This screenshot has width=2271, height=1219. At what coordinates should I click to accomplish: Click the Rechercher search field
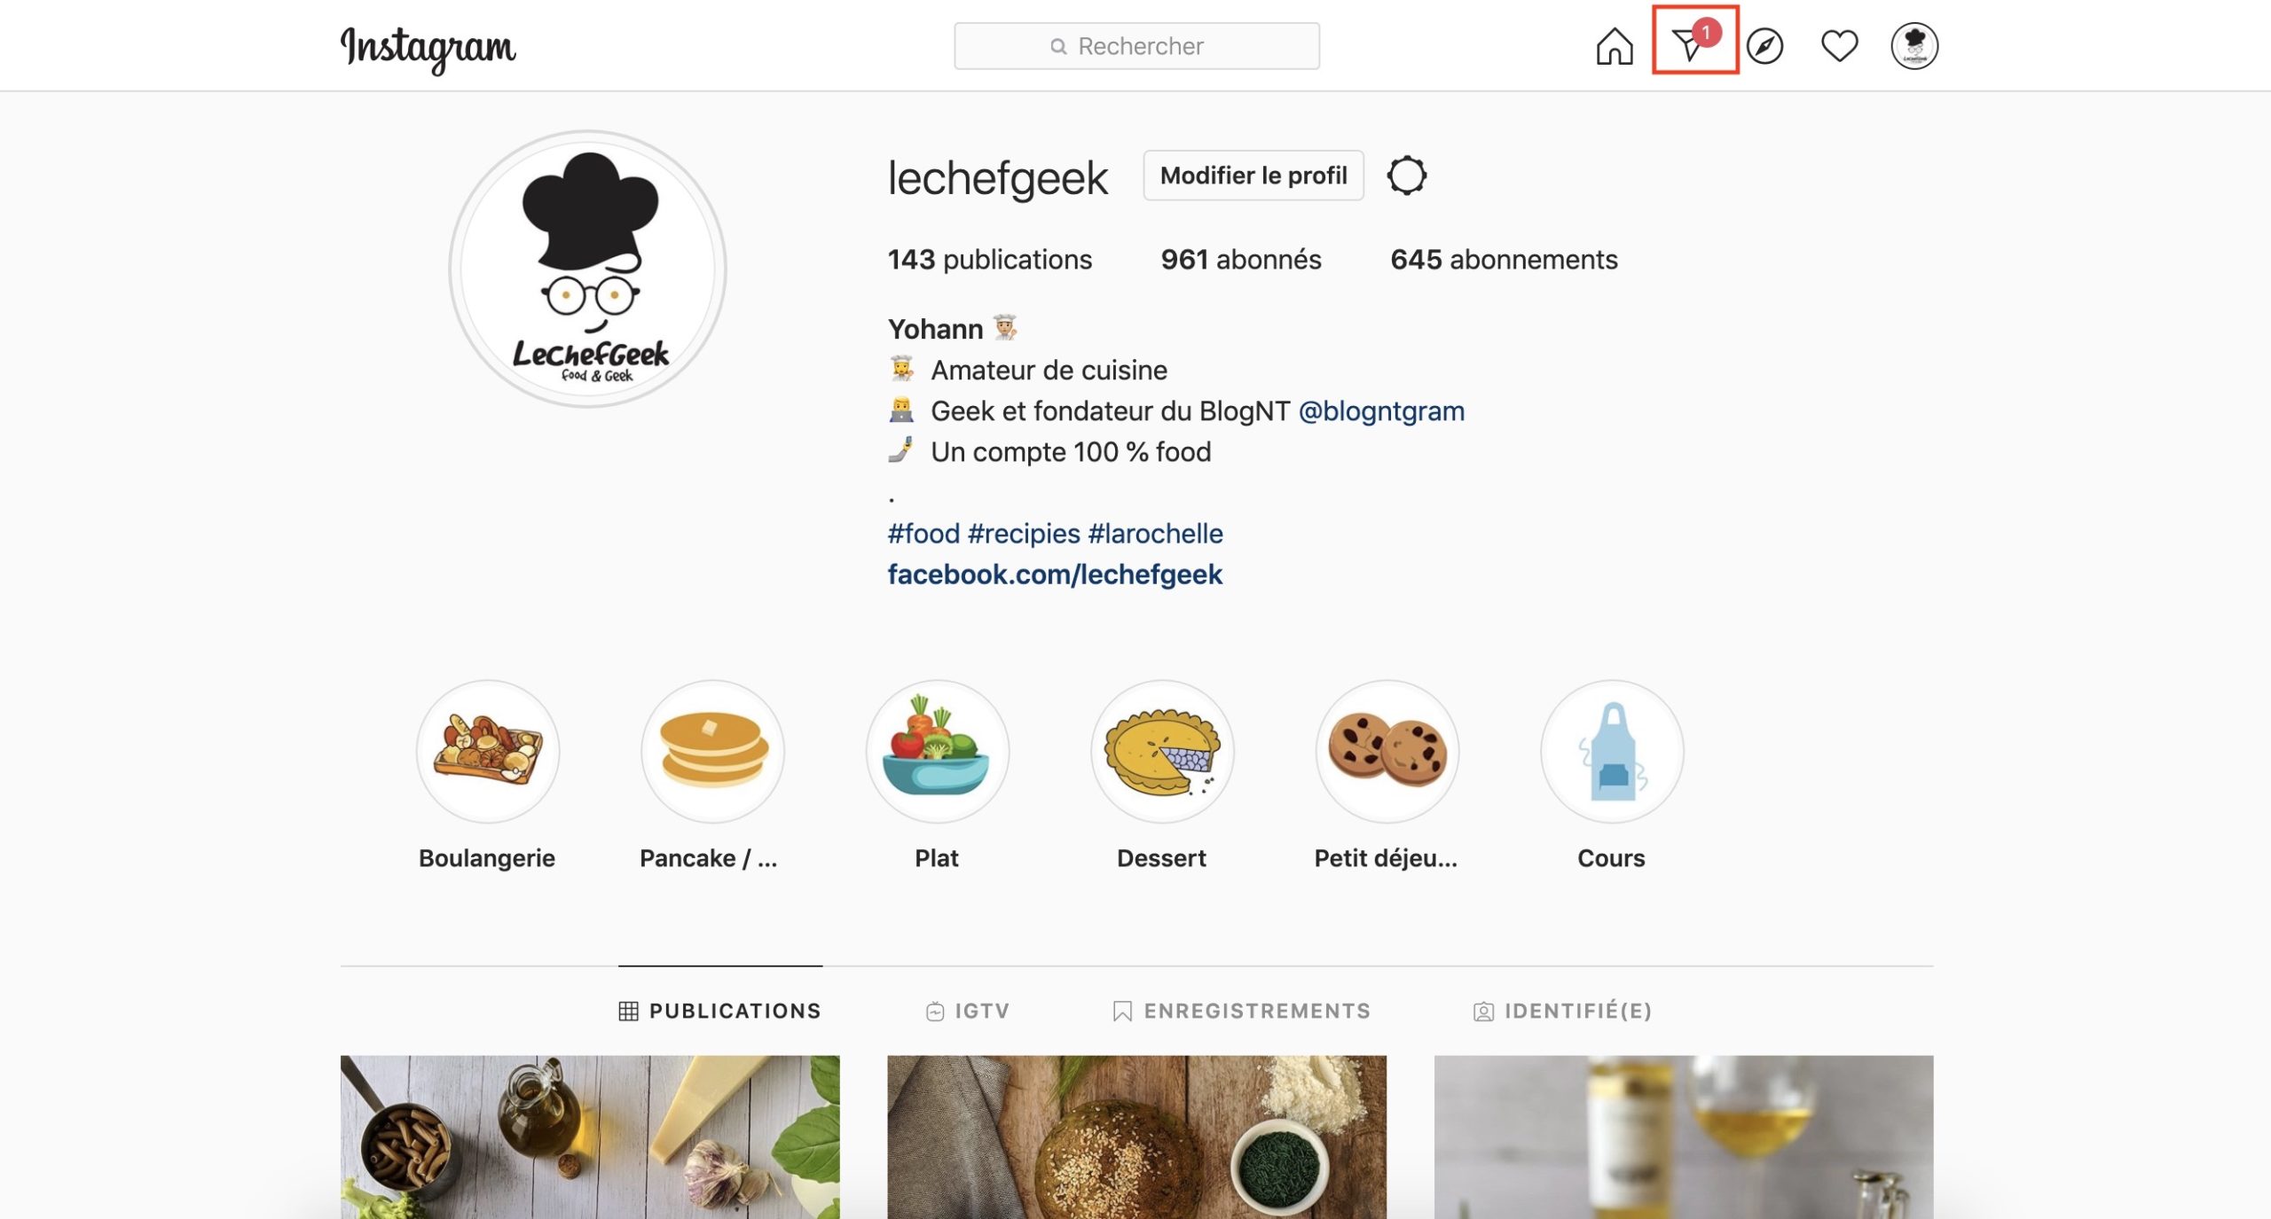[1136, 46]
